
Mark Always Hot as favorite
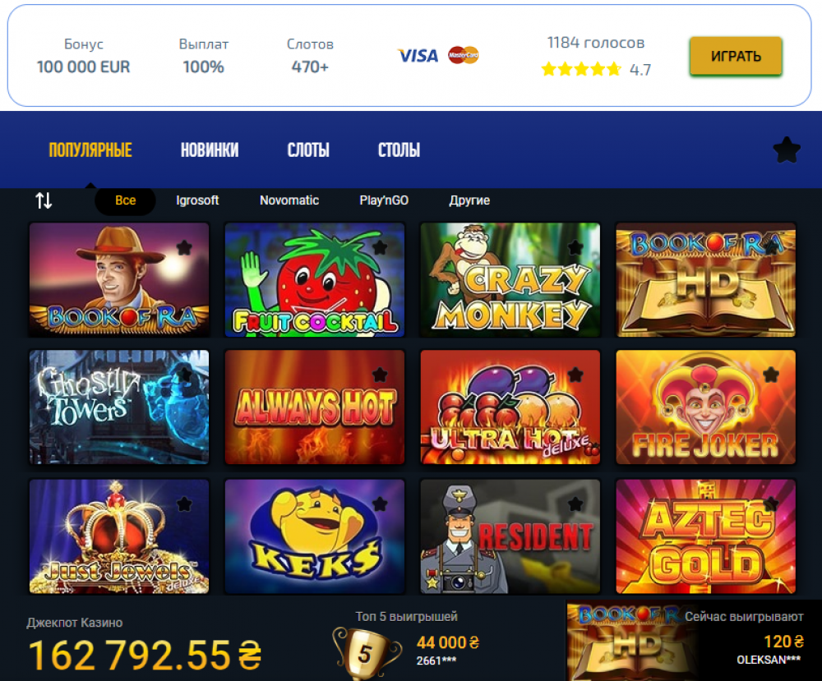[380, 375]
